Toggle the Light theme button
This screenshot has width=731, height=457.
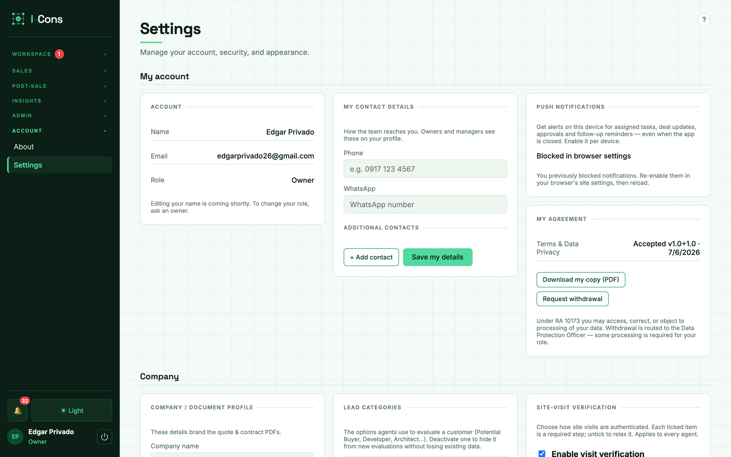tap(72, 410)
